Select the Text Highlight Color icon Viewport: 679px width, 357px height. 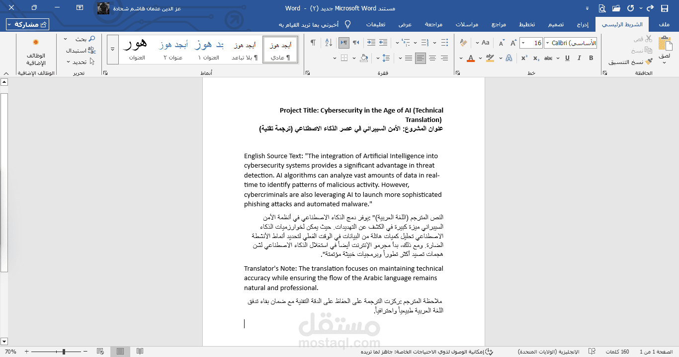[490, 58]
